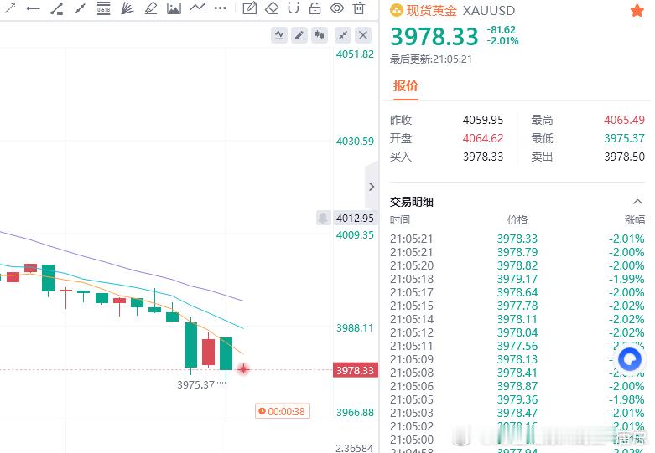Click the 时间 column header
Screen dimensions: 655x453
pos(400,220)
